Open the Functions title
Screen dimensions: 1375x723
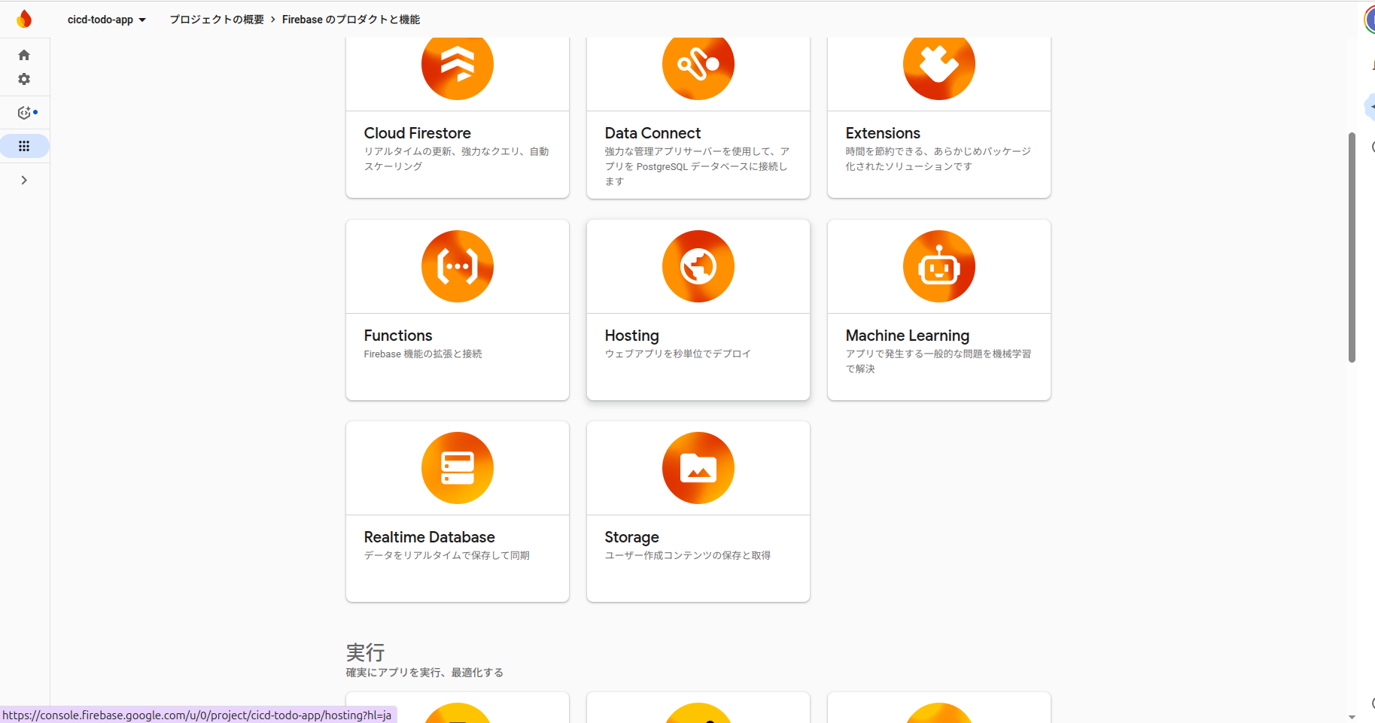[398, 336]
